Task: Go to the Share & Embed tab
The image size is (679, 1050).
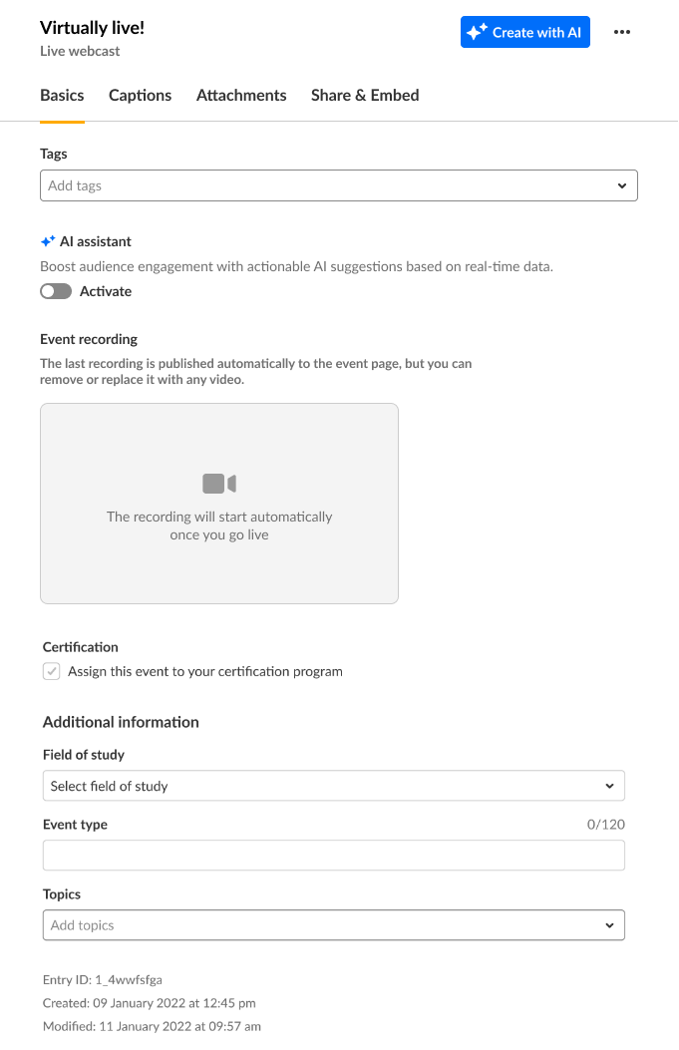Action: tap(365, 96)
